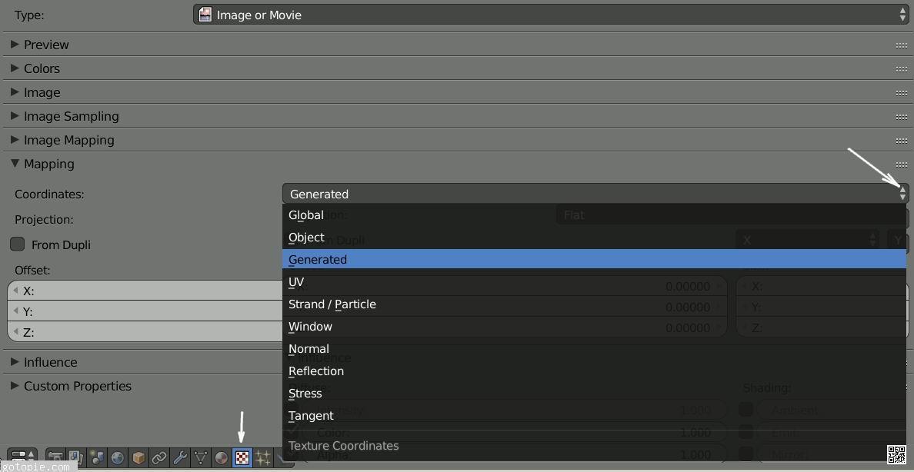Open the Object Data triangle icon
The height and width of the screenshot is (472, 914).
point(201,458)
